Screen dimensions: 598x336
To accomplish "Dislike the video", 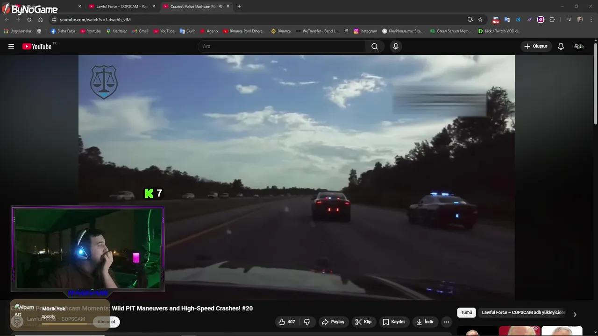I will pyautogui.click(x=307, y=322).
